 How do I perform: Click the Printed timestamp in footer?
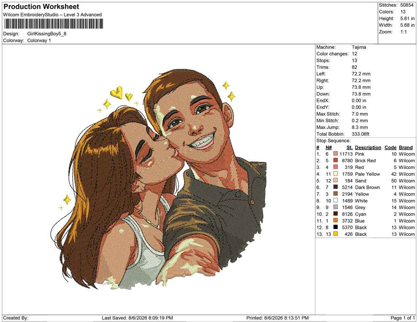click(277, 318)
